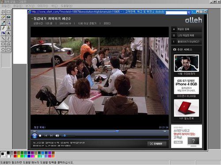Viewport: 221px width, 165px height.
Task: Click the rewind arrows on the seek bar
Action: (x=34, y=131)
